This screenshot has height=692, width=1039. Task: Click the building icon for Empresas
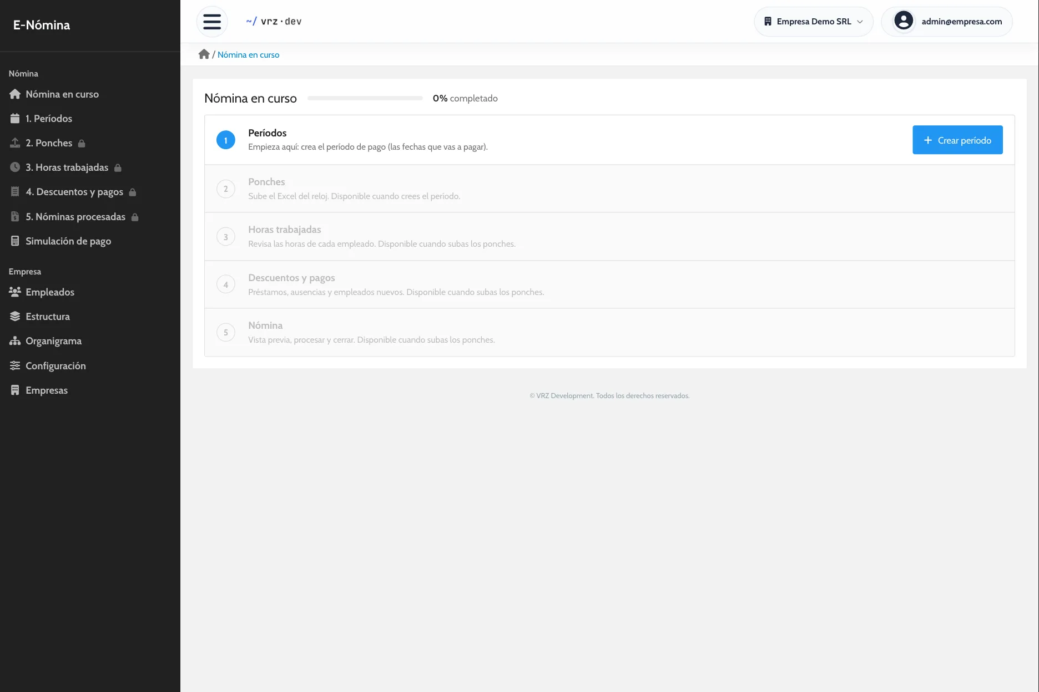(x=15, y=390)
